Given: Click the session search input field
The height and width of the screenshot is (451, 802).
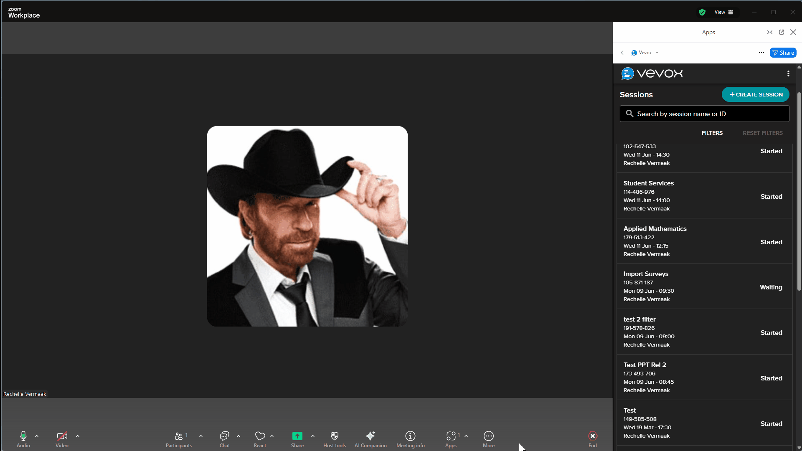Looking at the screenshot, I should [704, 114].
